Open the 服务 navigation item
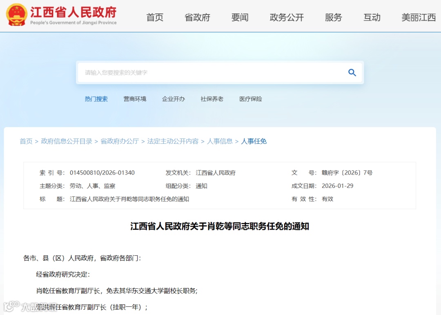 [x=333, y=18]
